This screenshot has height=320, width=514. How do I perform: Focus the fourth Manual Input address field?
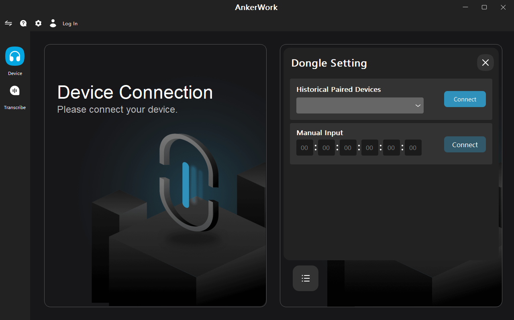pos(369,148)
